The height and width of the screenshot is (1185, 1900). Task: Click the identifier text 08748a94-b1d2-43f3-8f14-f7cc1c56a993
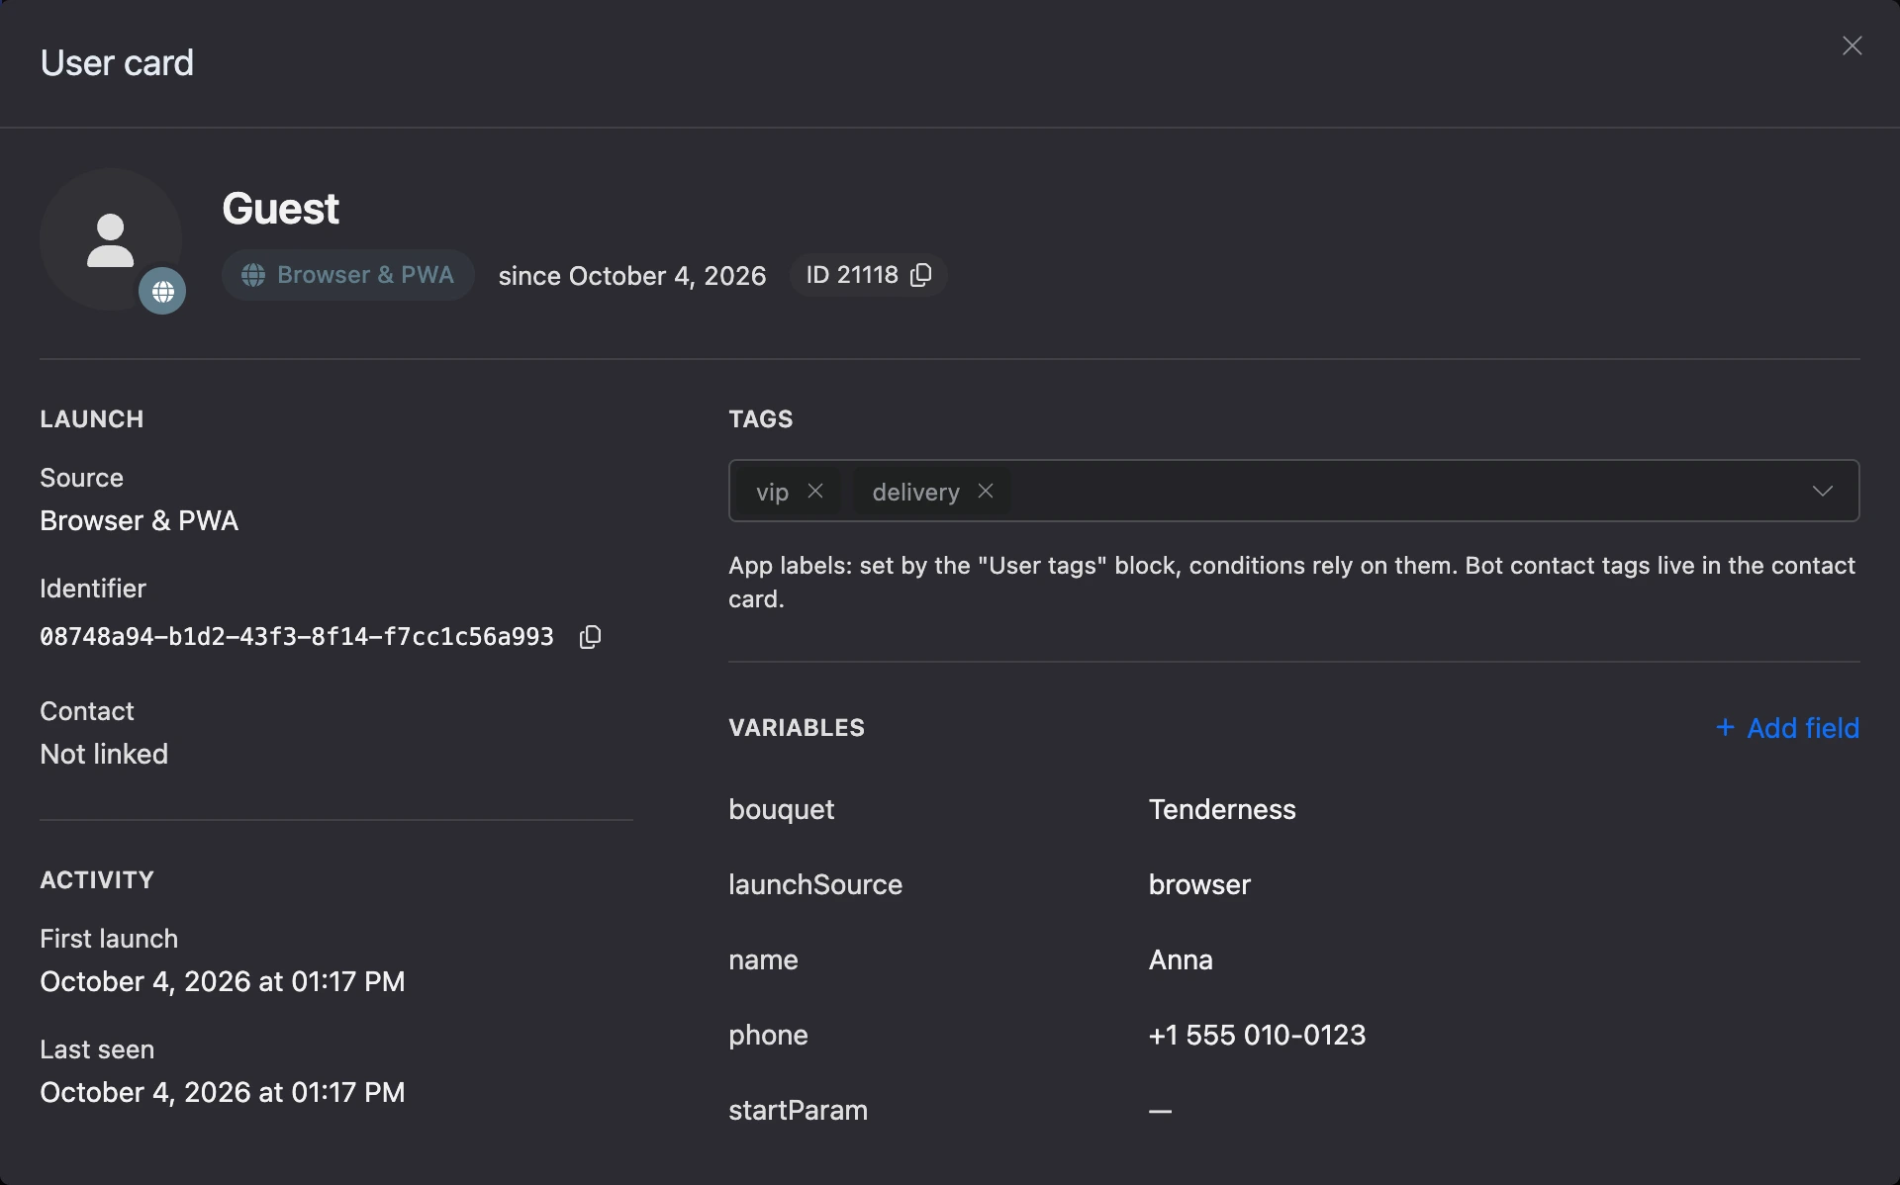coord(297,637)
